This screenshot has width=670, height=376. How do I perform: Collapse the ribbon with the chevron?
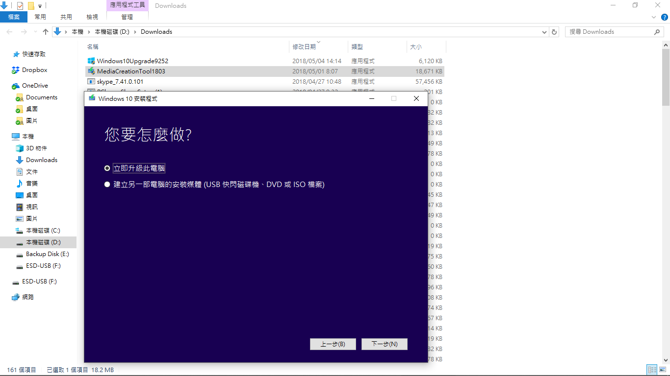[x=654, y=17]
